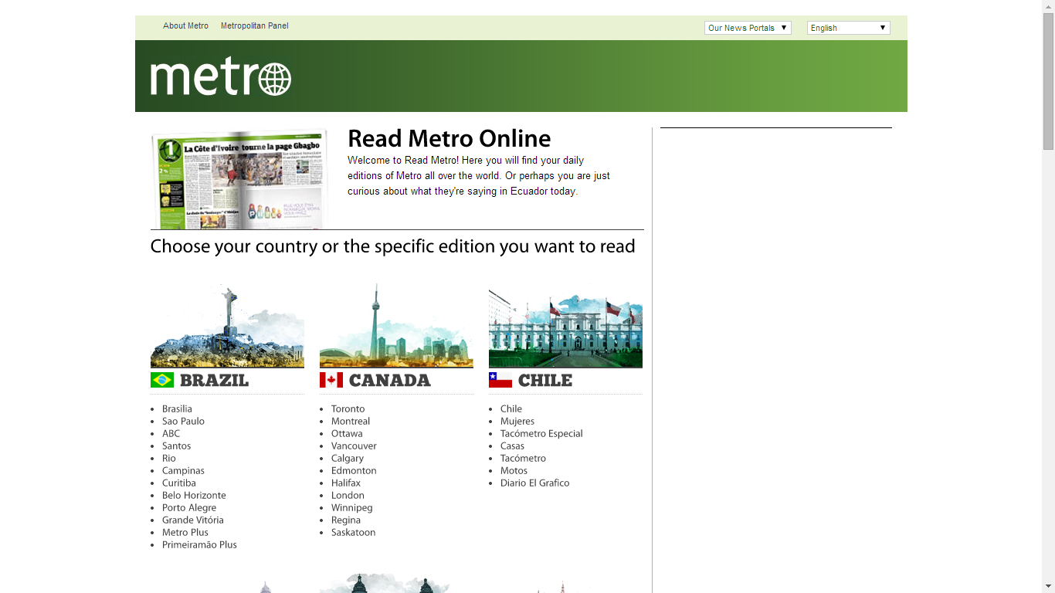
Task: Open the About Metro page
Action: coord(185,25)
